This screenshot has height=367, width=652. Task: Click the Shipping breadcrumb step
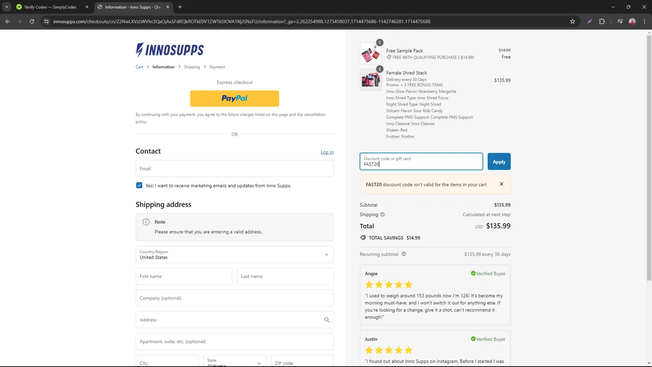(x=192, y=67)
